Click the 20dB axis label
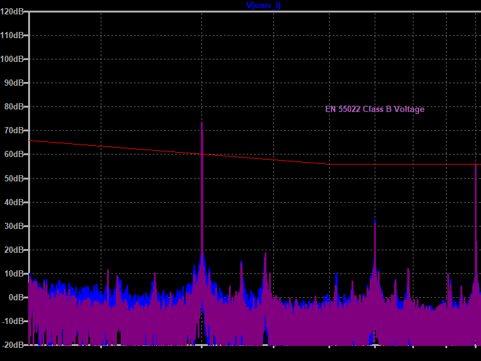 point(14,250)
